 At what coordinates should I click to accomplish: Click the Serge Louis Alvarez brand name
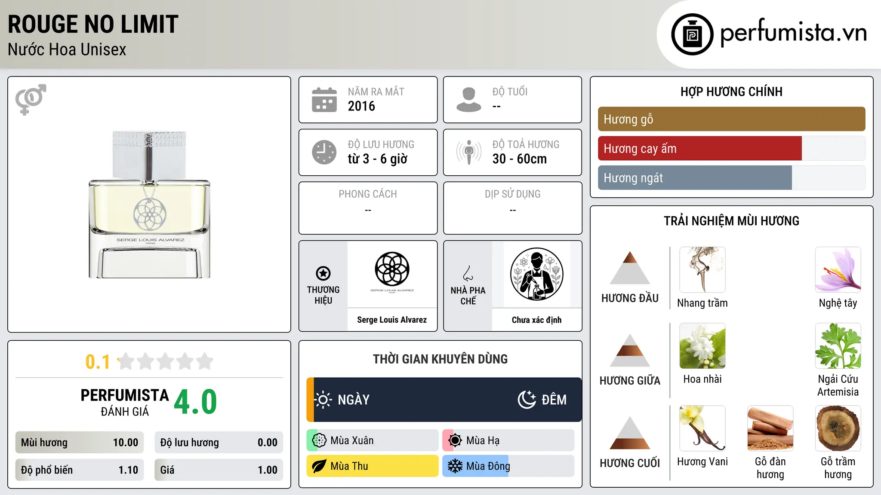point(392,320)
